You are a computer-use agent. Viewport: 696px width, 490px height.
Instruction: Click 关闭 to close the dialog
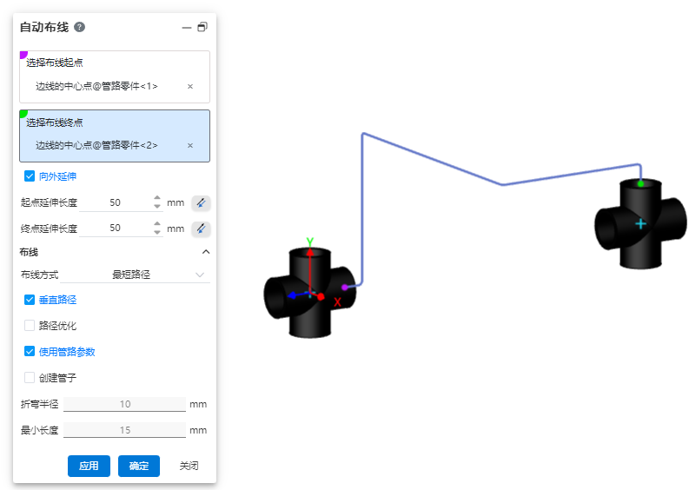(x=189, y=466)
